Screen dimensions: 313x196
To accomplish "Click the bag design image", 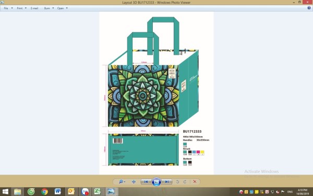I will coord(156,93).
